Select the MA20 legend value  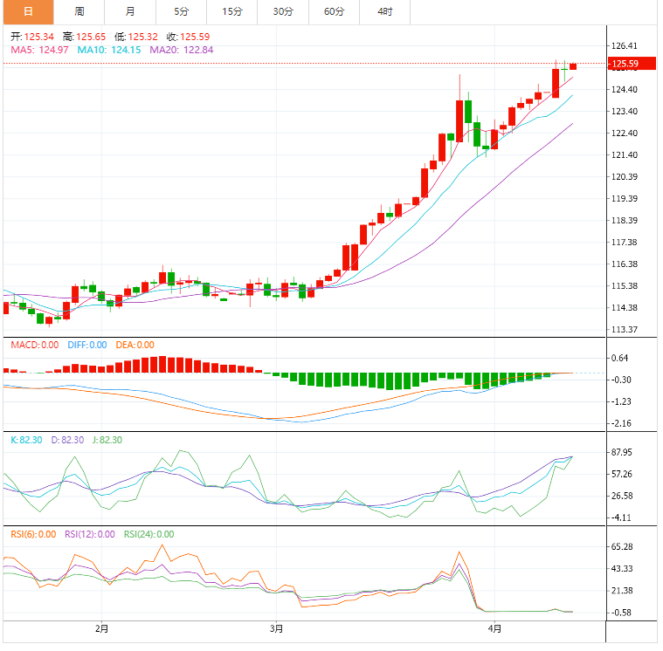pyautogui.click(x=181, y=50)
